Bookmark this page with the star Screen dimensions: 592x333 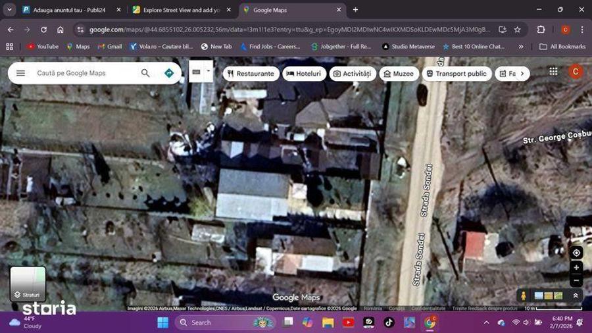click(517, 30)
